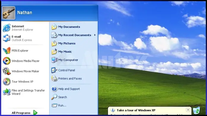Click Nathan's guitar user picture
This screenshot has height=116, width=207.
coord(9,13)
